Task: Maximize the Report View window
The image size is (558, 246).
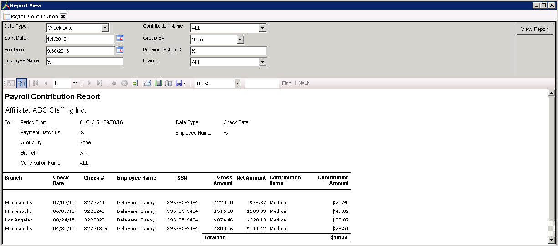Action: (543, 5)
